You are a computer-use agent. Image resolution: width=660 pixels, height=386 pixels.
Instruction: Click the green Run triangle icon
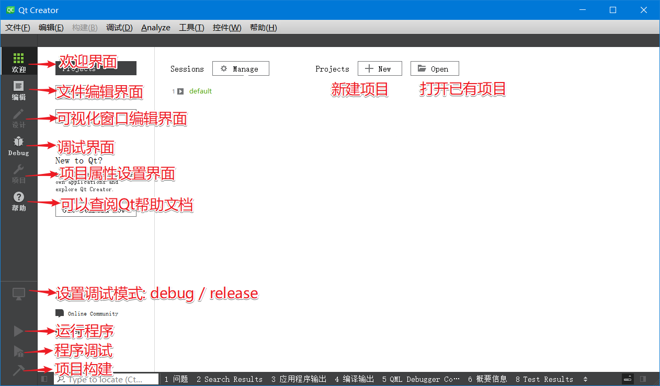coord(18,331)
